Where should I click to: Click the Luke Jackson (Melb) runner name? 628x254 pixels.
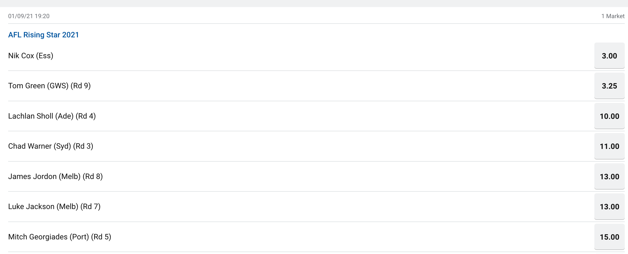coord(43,207)
